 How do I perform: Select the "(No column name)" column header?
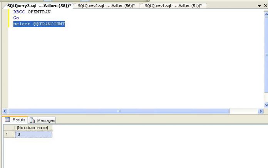33,127
